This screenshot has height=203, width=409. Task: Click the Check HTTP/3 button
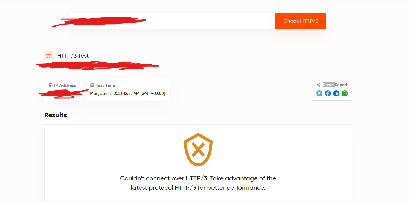pyautogui.click(x=301, y=21)
